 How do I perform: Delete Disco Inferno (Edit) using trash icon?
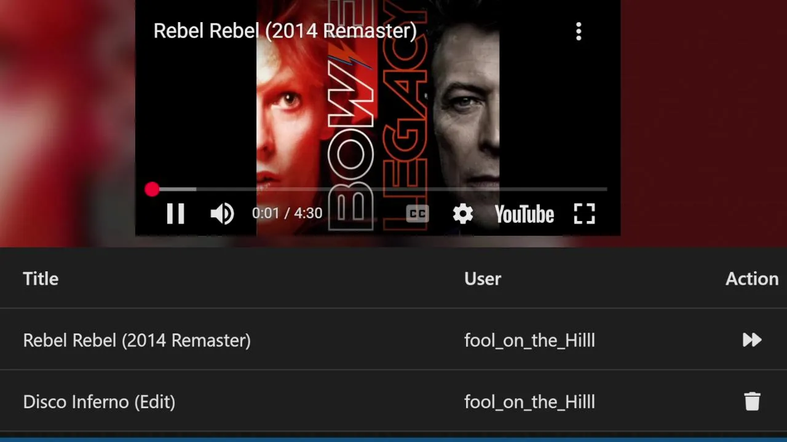(x=752, y=401)
